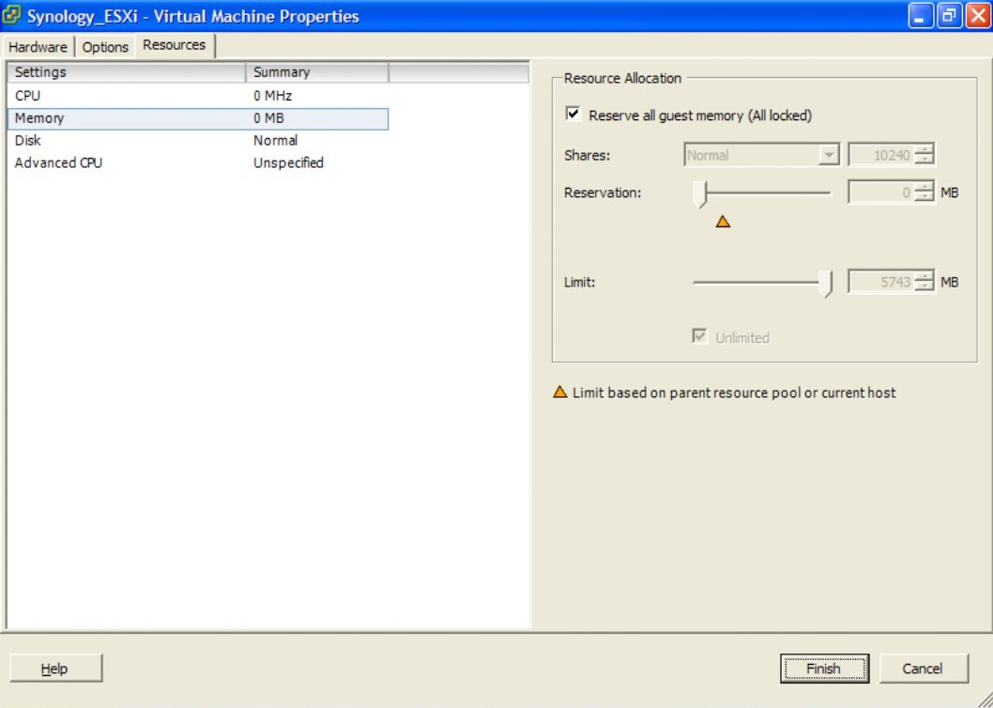Click the warning icon beside Limit note
Screen dimensions: 993x708
pyautogui.click(x=559, y=392)
